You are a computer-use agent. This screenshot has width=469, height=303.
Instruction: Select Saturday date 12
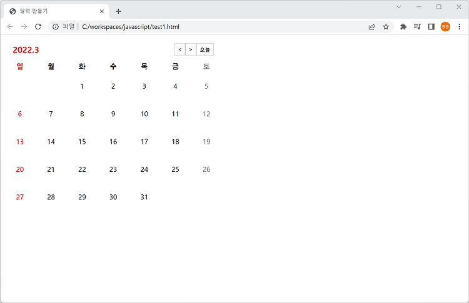click(206, 114)
